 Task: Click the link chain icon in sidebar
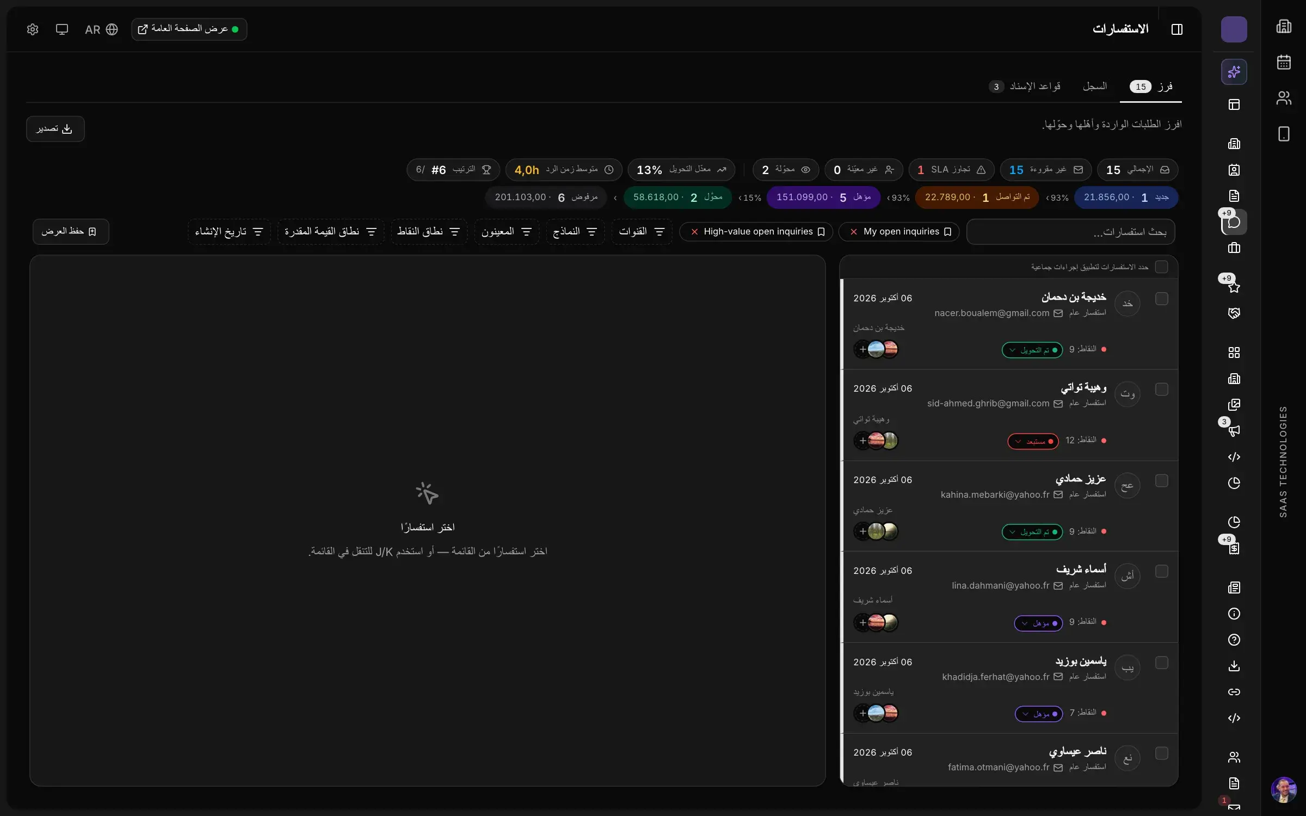tap(1234, 692)
